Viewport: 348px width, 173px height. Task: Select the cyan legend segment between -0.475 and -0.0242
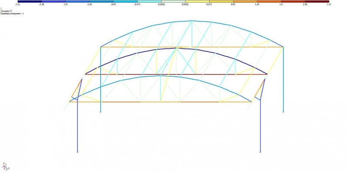pos(149,1)
